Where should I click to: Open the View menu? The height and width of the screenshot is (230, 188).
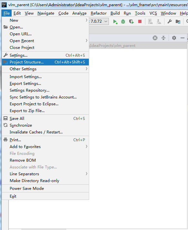tap(29, 13)
